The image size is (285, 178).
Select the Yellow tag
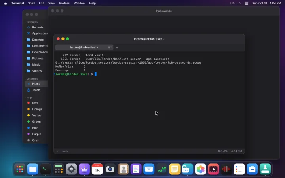click(36, 116)
